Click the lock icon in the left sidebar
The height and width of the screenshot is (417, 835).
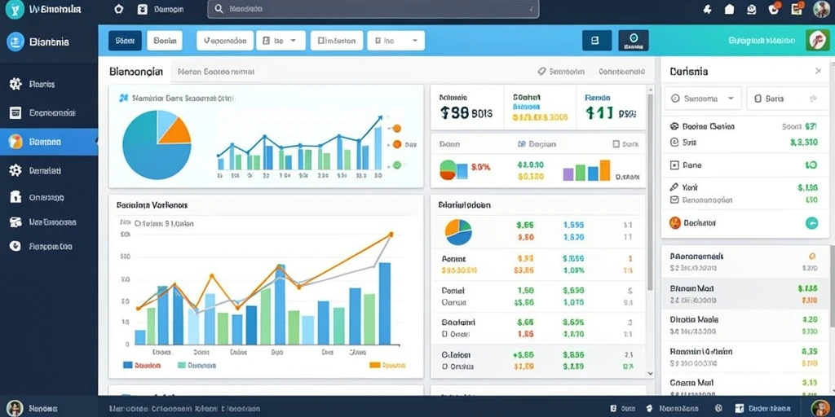[15, 197]
